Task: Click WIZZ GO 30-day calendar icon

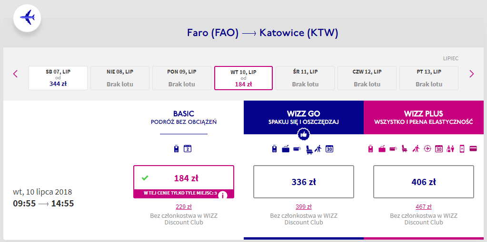Action: [329, 149]
